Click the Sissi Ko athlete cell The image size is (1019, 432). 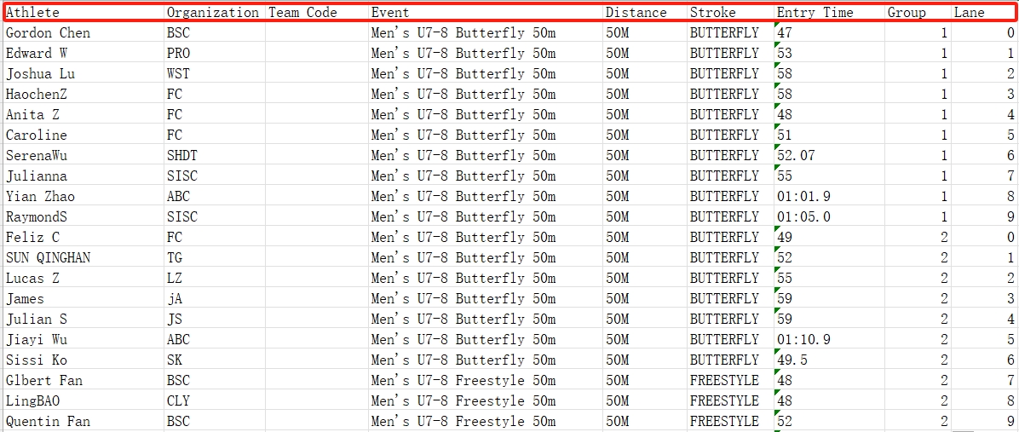click(83, 360)
